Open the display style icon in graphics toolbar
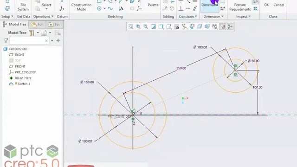 pyautogui.click(x=161, y=26)
